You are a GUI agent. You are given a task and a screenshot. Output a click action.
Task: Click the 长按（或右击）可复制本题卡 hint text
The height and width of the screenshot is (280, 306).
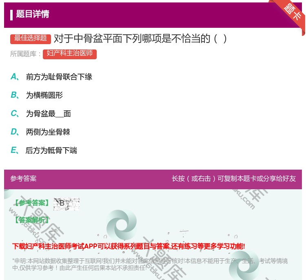click(234, 179)
